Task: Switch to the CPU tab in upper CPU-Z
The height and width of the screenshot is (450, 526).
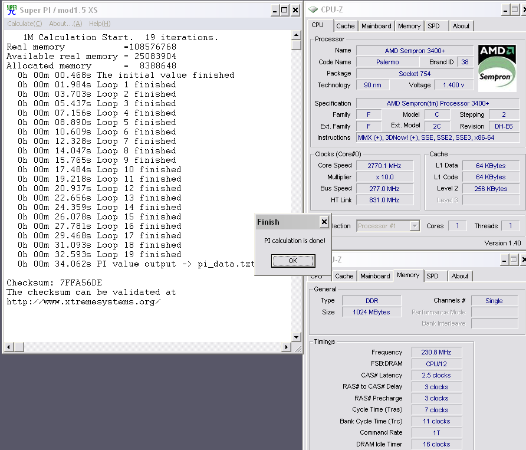Action: [x=317, y=25]
